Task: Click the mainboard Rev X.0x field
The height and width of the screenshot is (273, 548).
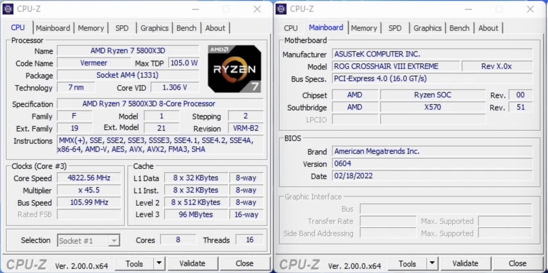Action: coord(497,66)
